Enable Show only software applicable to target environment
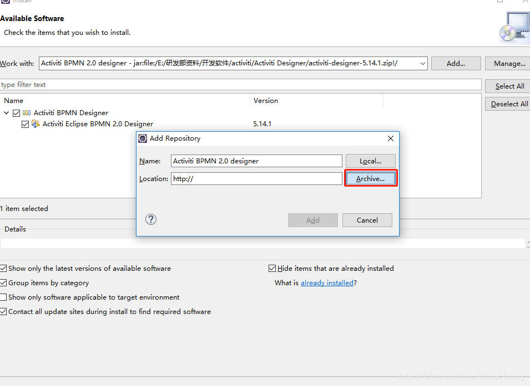Viewport: 530px width, 386px height. 3,297
